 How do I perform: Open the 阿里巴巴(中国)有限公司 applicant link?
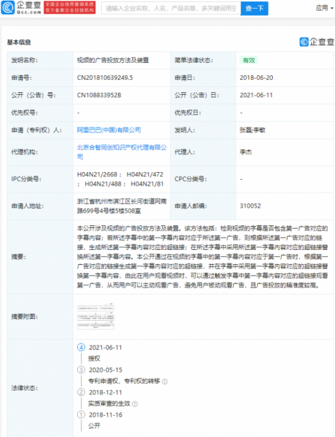[x=109, y=130]
